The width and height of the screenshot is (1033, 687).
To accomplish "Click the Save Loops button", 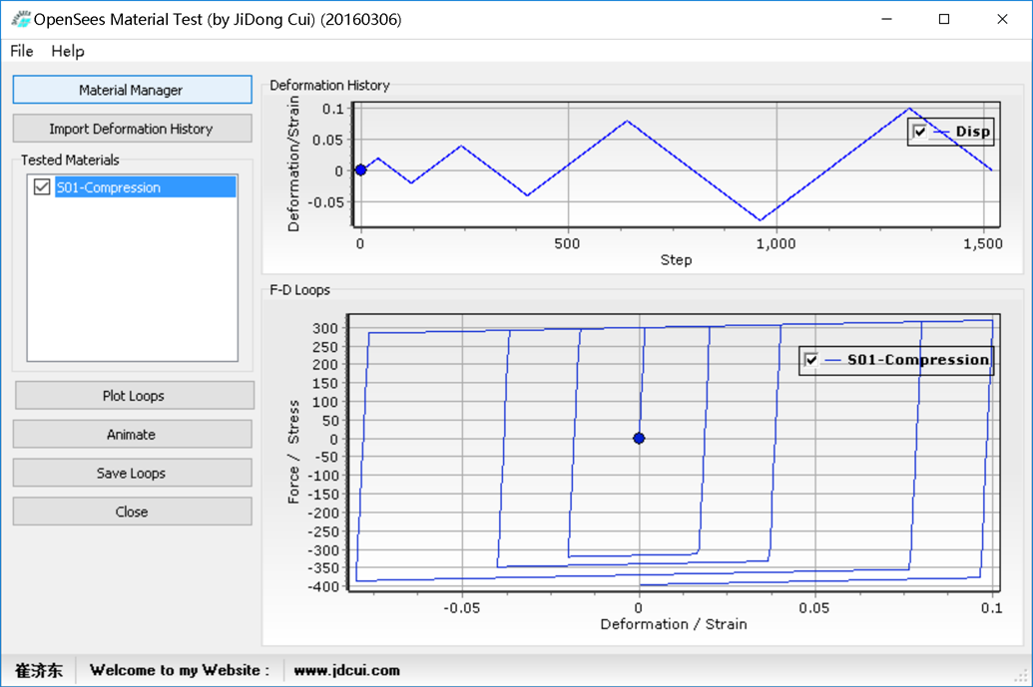I will point(132,474).
